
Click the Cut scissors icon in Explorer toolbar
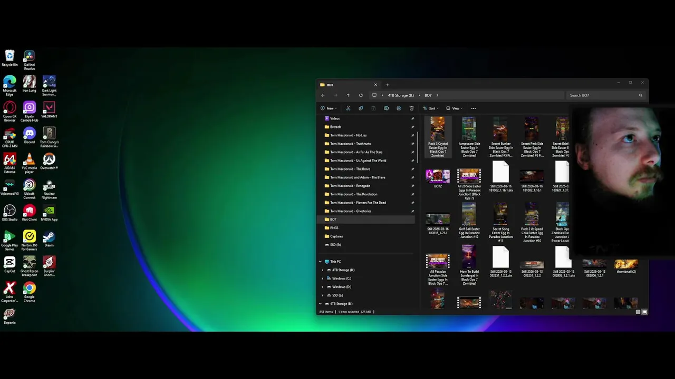click(x=348, y=108)
